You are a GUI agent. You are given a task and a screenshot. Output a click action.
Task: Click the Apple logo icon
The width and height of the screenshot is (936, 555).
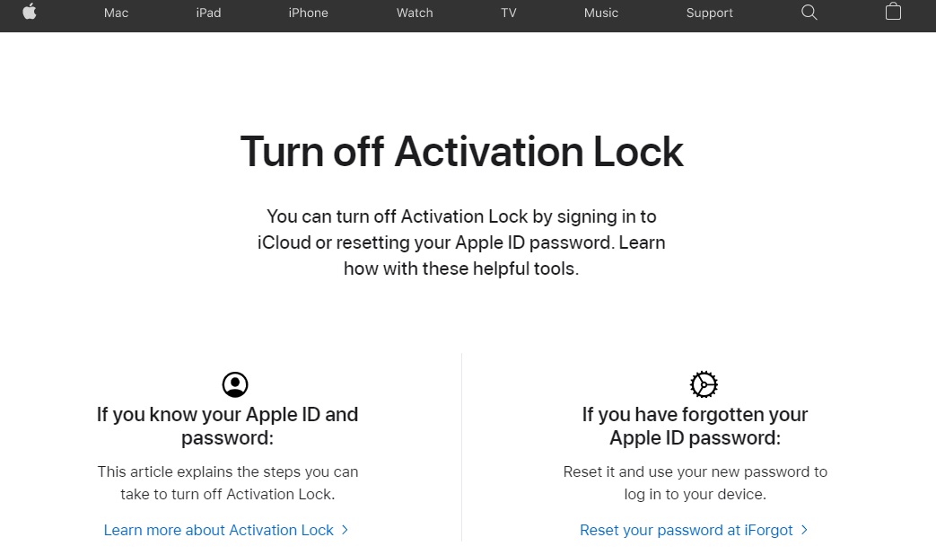(30, 13)
